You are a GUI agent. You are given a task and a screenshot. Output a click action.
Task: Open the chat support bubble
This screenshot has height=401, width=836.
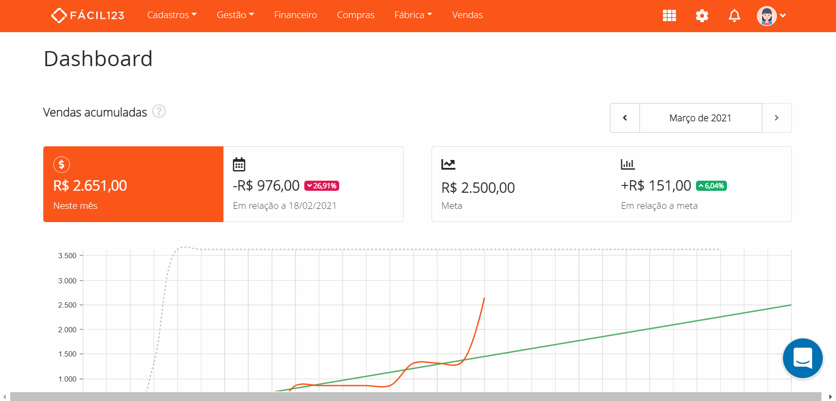point(802,358)
